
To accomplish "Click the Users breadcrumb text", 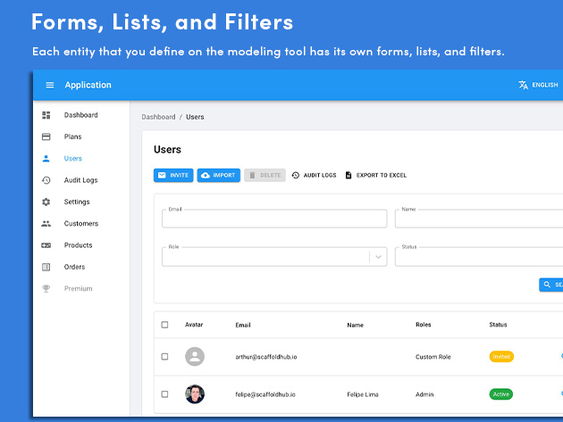I will (x=195, y=117).
